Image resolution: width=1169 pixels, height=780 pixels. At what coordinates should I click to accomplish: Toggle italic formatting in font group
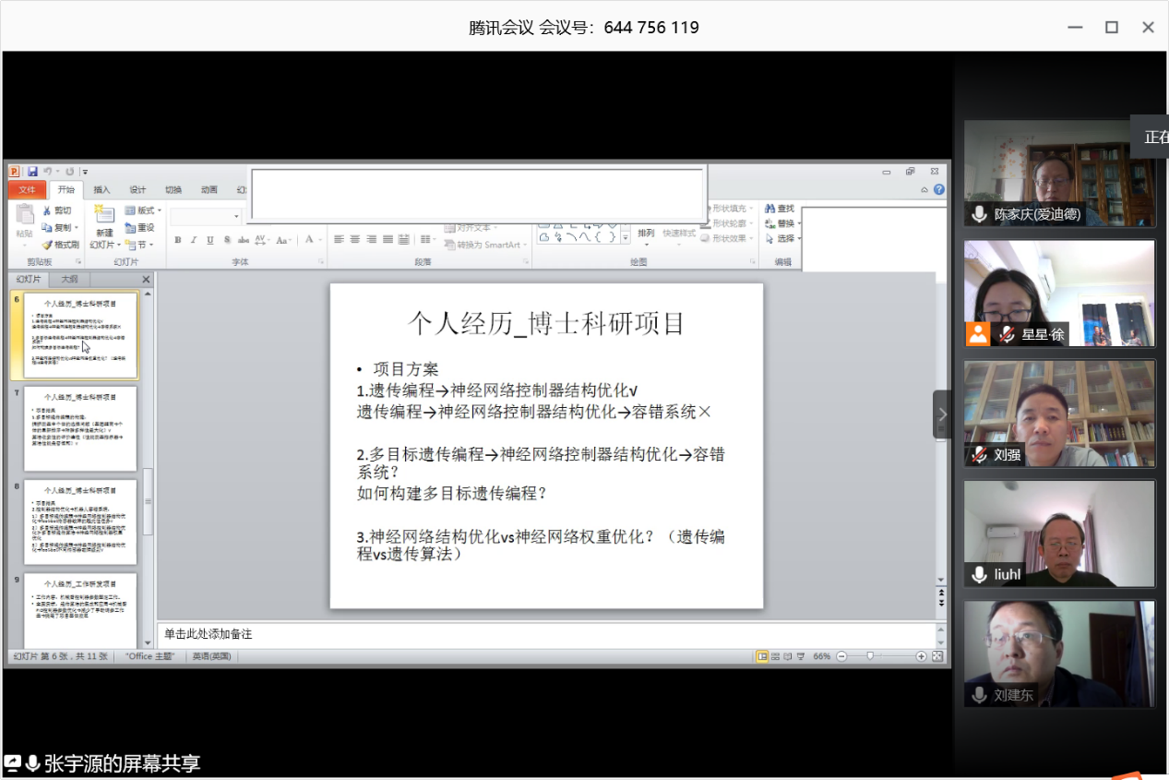[194, 240]
